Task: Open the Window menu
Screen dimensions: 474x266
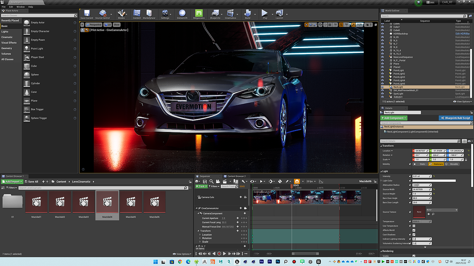Action: [21, 7]
